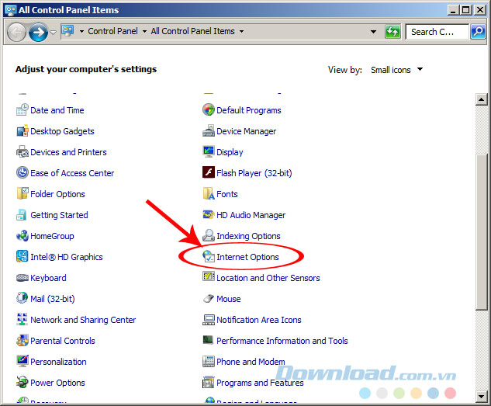Click the Control Panel icon in address bar
Image resolution: width=491 pixels, height=406 pixels.
click(67, 31)
